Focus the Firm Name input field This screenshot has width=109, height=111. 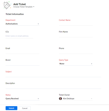(76, 35)
